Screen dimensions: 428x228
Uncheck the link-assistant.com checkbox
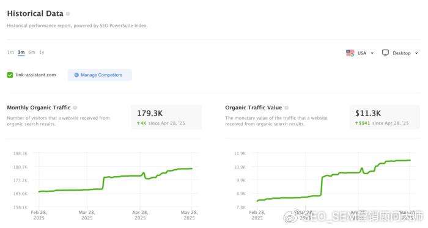click(10, 75)
